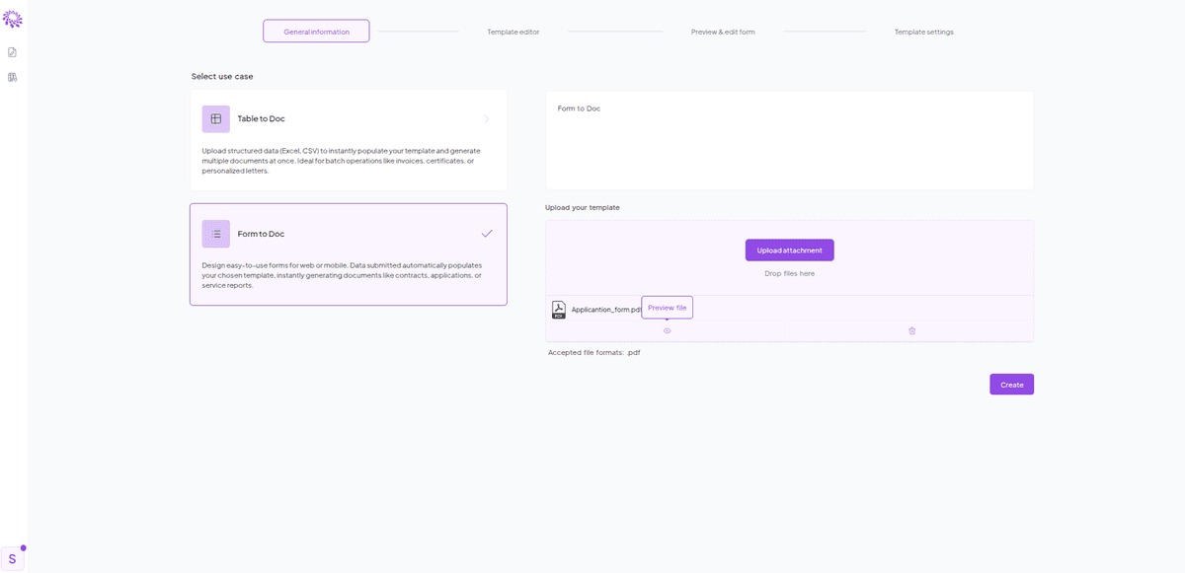
Task: Open the Template settings step
Action: click(923, 31)
